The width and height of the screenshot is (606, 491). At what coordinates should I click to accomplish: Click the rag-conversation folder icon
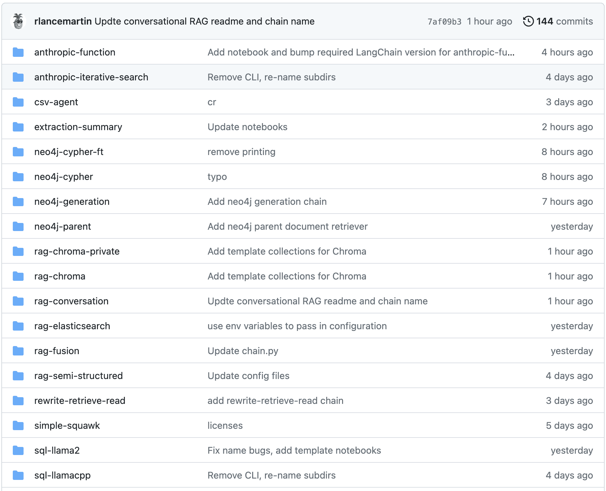pyautogui.click(x=18, y=301)
